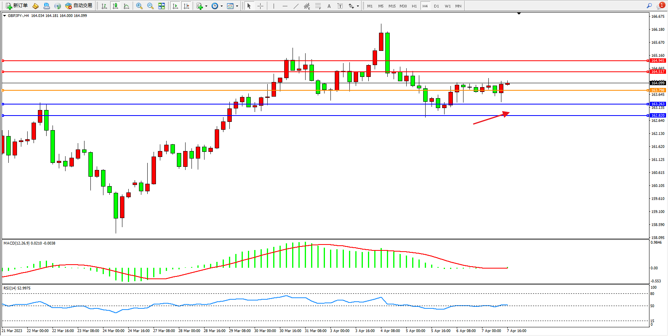Expand the arrows objects dropdown
The width and height of the screenshot is (668, 336).
pyautogui.click(x=358, y=6)
